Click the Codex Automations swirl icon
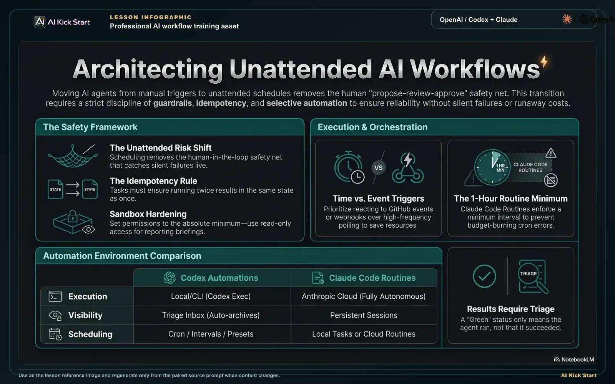 tap(170, 278)
